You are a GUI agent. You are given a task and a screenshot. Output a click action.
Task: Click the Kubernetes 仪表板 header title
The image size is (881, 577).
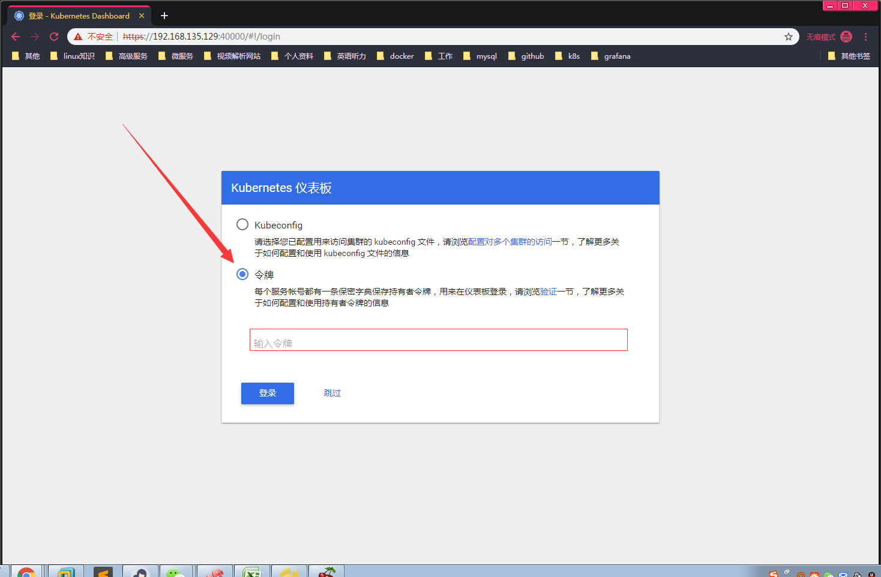click(281, 188)
